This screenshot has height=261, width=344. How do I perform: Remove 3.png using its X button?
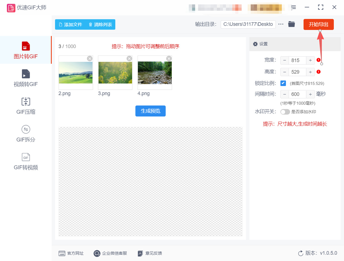(129, 58)
